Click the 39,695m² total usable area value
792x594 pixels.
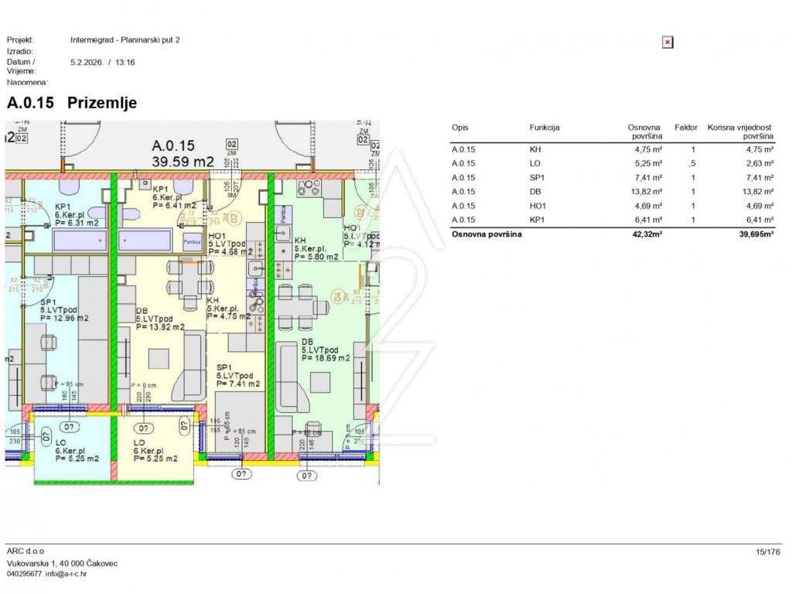(x=756, y=234)
